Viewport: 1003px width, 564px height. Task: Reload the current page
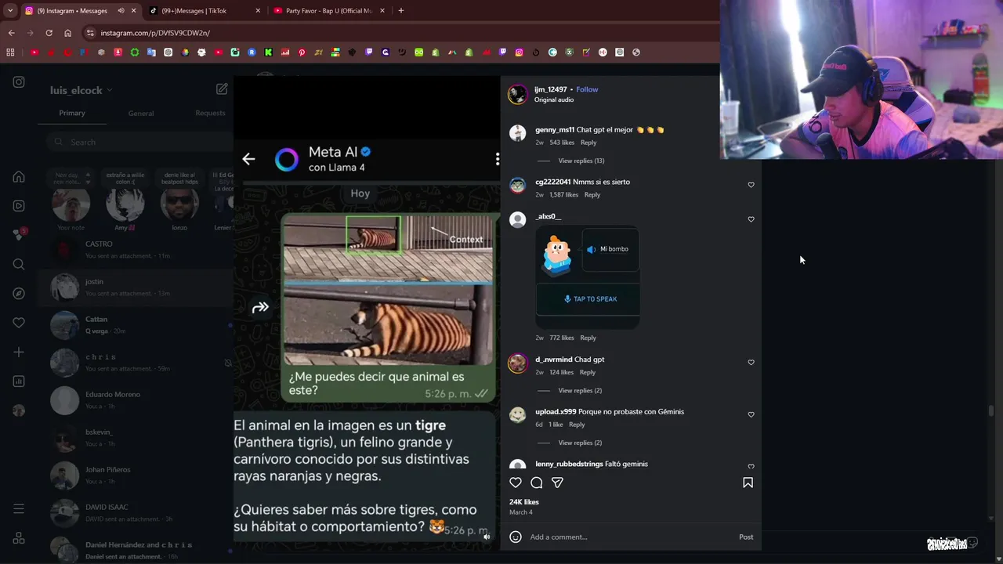[49, 33]
